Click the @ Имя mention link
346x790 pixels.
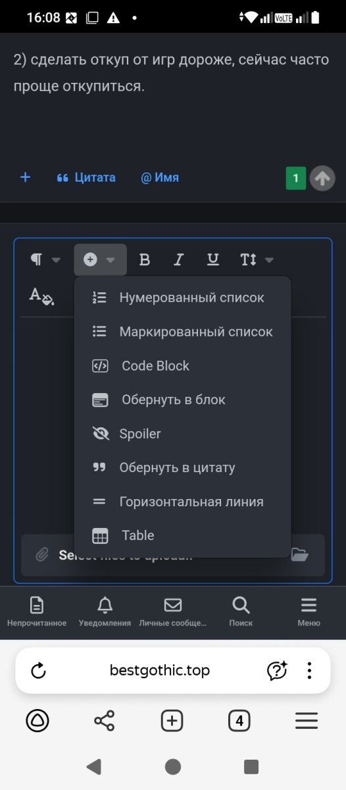(160, 177)
